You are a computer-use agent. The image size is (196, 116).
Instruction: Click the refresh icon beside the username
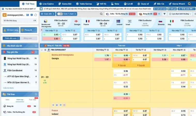click(x=35, y=15)
